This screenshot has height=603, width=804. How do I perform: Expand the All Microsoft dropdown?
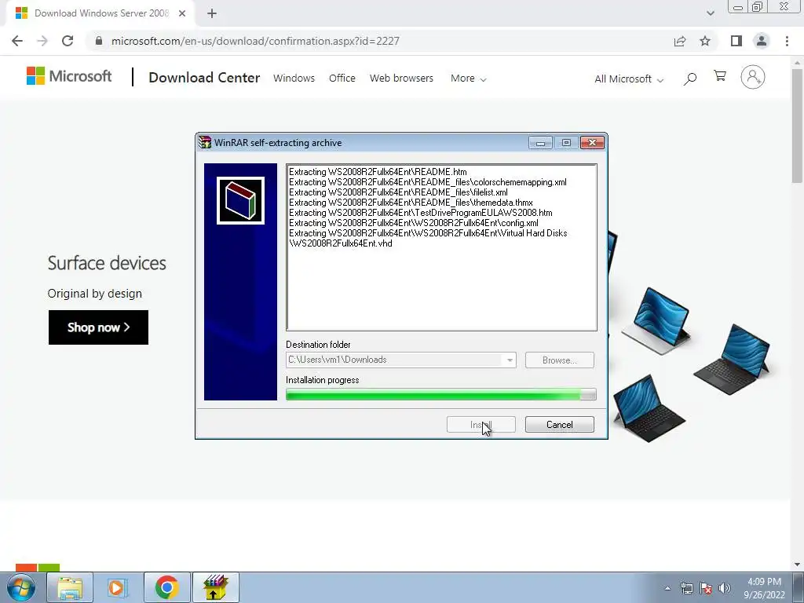pos(629,79)
